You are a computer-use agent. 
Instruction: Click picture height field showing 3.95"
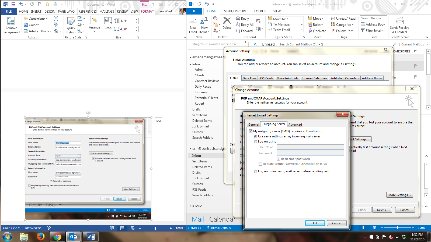[127, 21]
